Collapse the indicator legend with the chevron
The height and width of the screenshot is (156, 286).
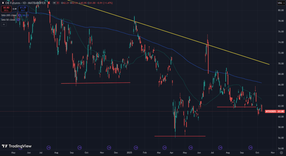4,25
